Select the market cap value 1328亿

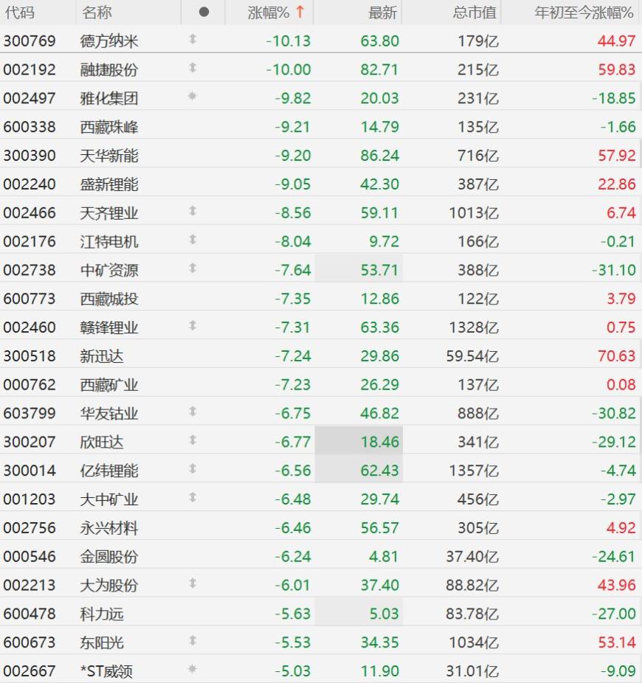point(474,327)
